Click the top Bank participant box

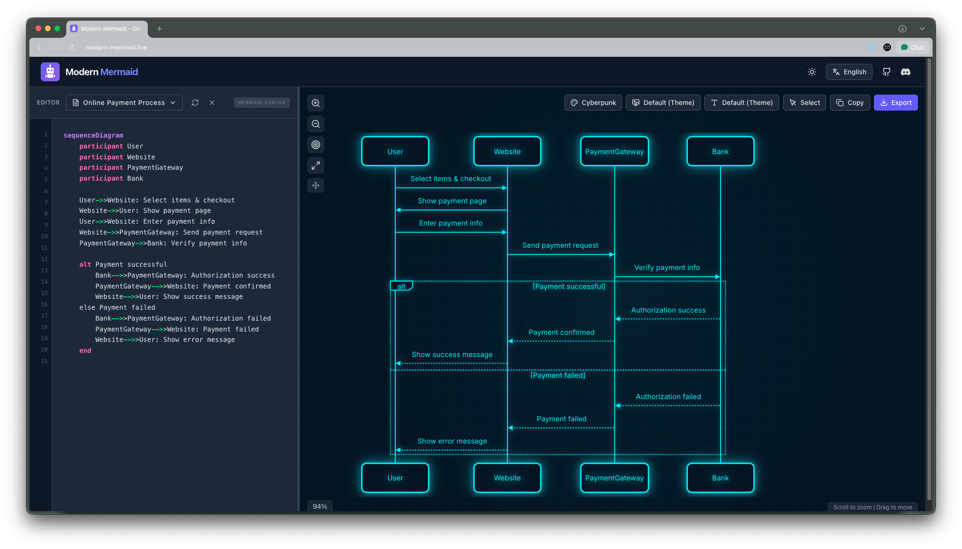click(721, 151)
